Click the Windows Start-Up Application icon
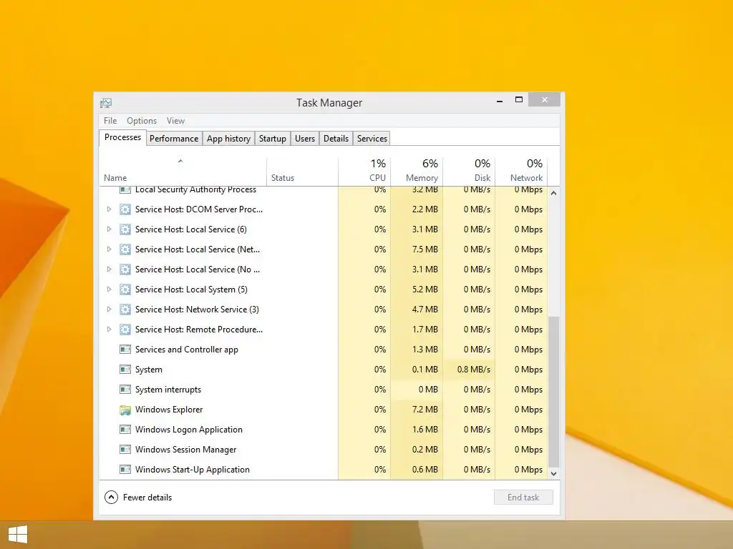Viewport: 733px width, 549px height. (x=125, y=470)
